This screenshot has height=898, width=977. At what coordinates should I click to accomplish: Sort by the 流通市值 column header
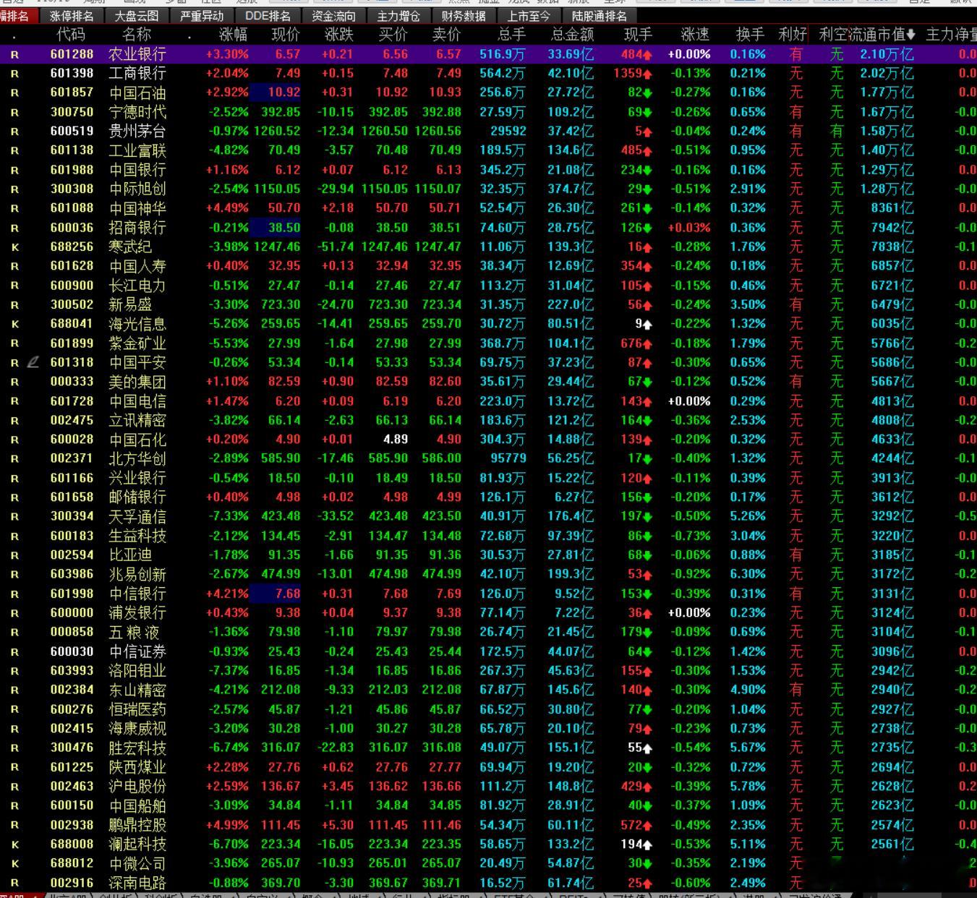click(x=882, y=35)
